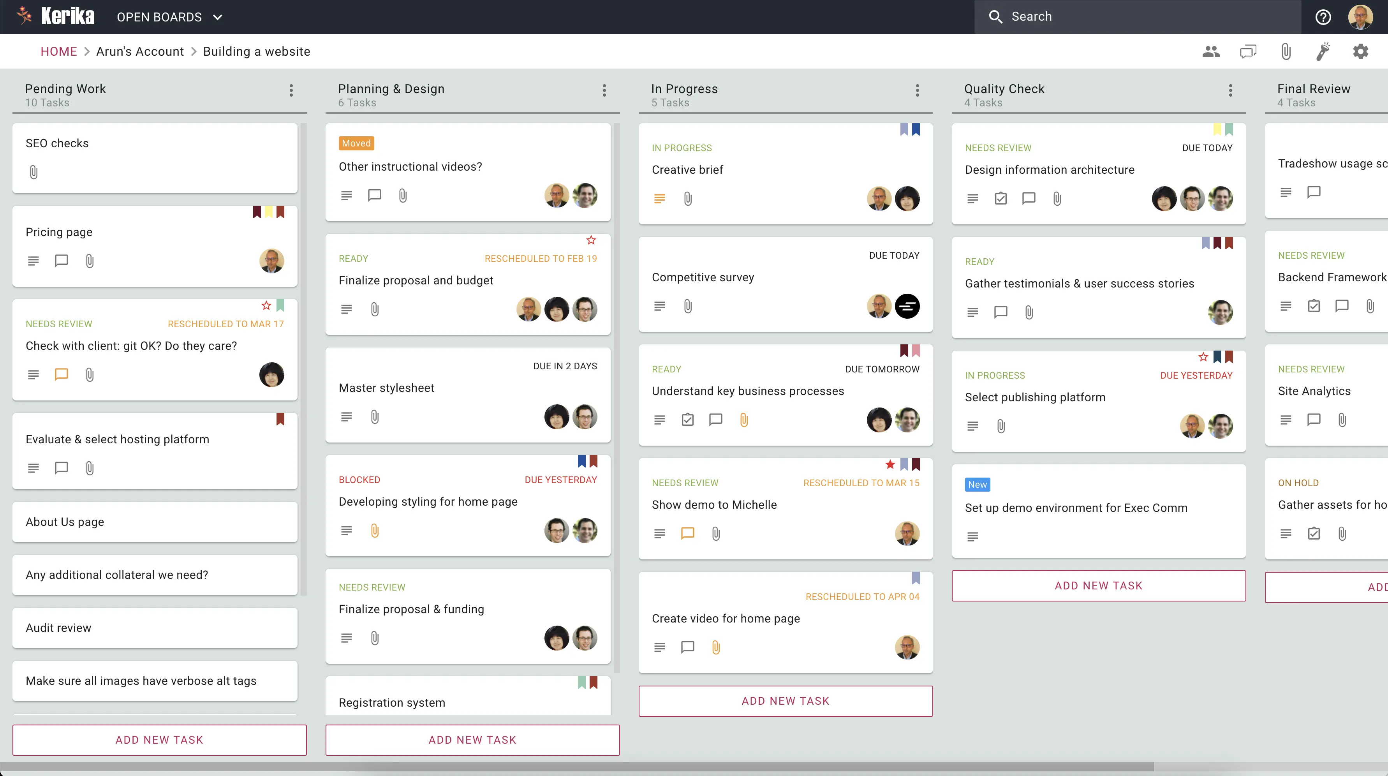
Task: Open orange chat icon on Show demo to Michelle
Action: click(x=687, y=534)
